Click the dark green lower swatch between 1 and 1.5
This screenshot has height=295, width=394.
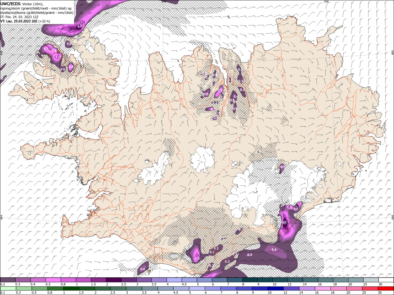pyautogui.click(x=71, y=289)
